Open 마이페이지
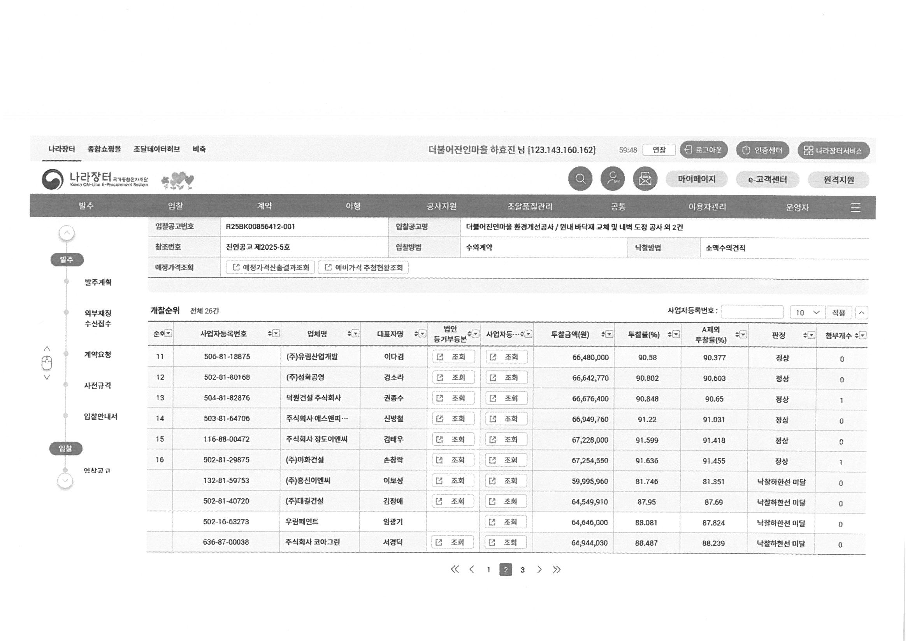 (696, 179)
